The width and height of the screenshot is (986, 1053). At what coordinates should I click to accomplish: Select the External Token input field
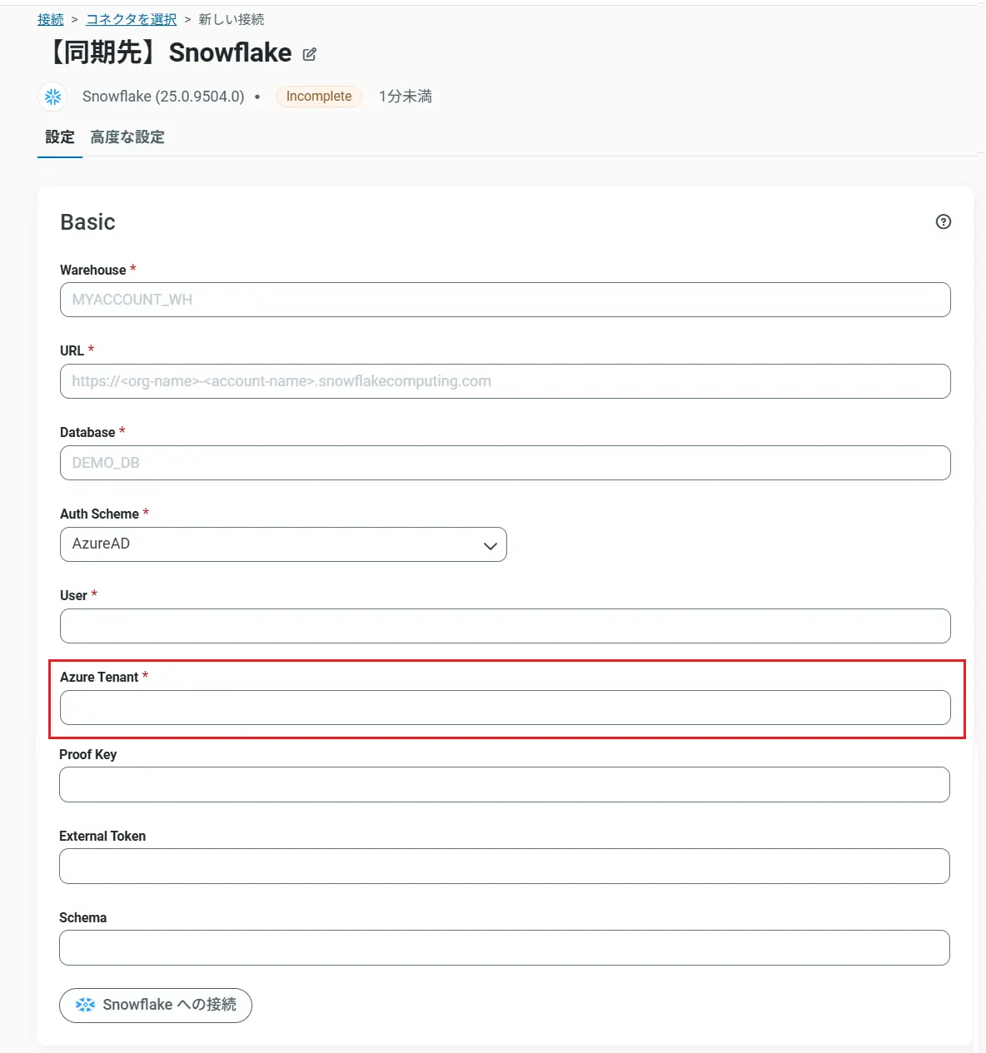coord(505,866)
